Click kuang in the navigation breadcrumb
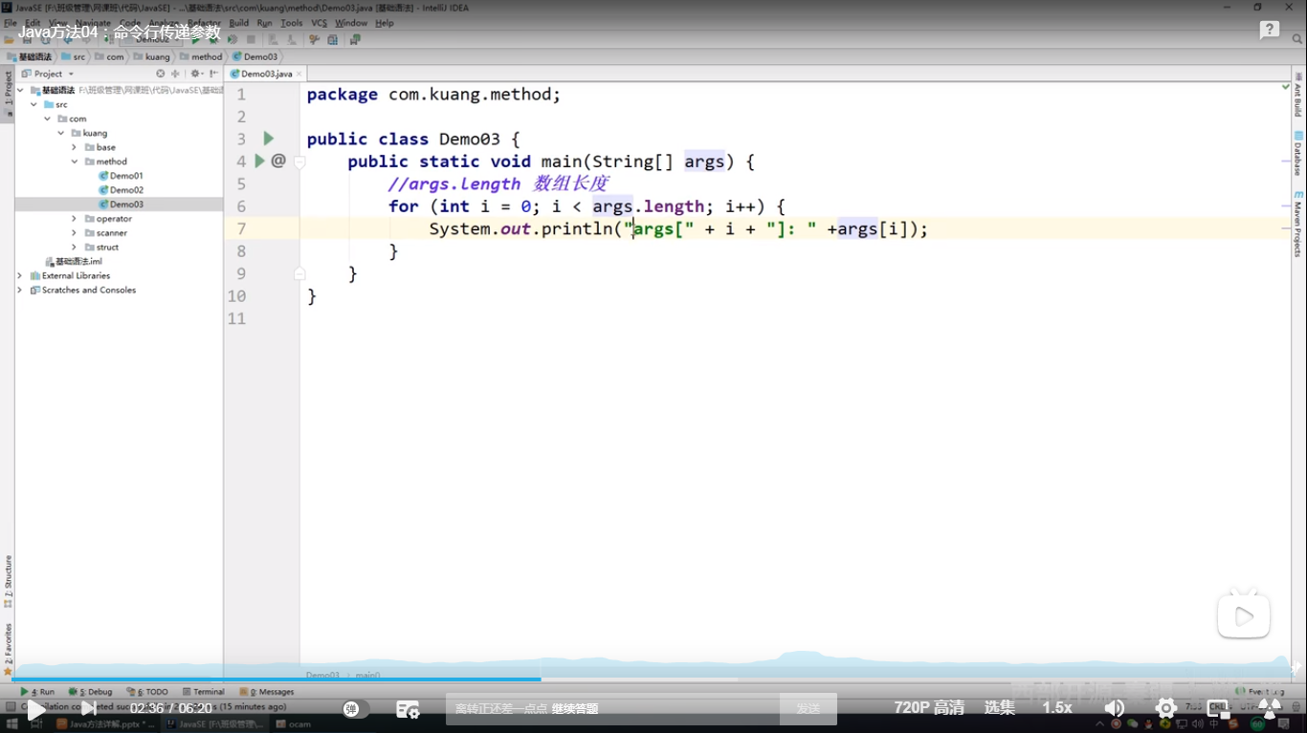Viewport: 1307px width, 733px height. (151, 56)
